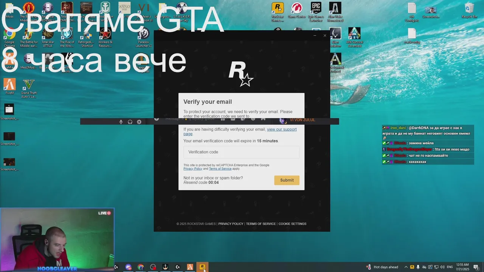The height and width of the screenshot is (272, 484).
Task: Launch The Rise of the Witch-king shortcut
Action: coord(67,37)
